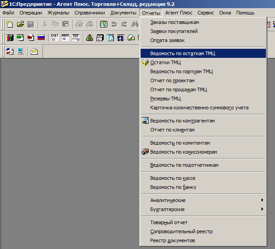Select Заявки покупателей report
This screenshot has width=275, height=249.
203,31
